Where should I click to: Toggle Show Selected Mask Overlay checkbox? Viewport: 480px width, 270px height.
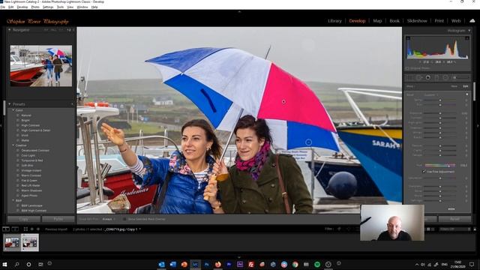point(124,219)
